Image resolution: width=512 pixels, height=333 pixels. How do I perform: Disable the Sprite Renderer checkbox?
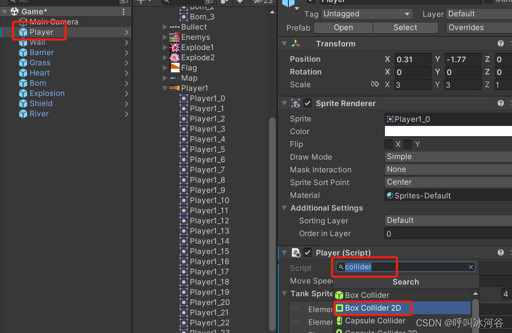click(308, 104)
